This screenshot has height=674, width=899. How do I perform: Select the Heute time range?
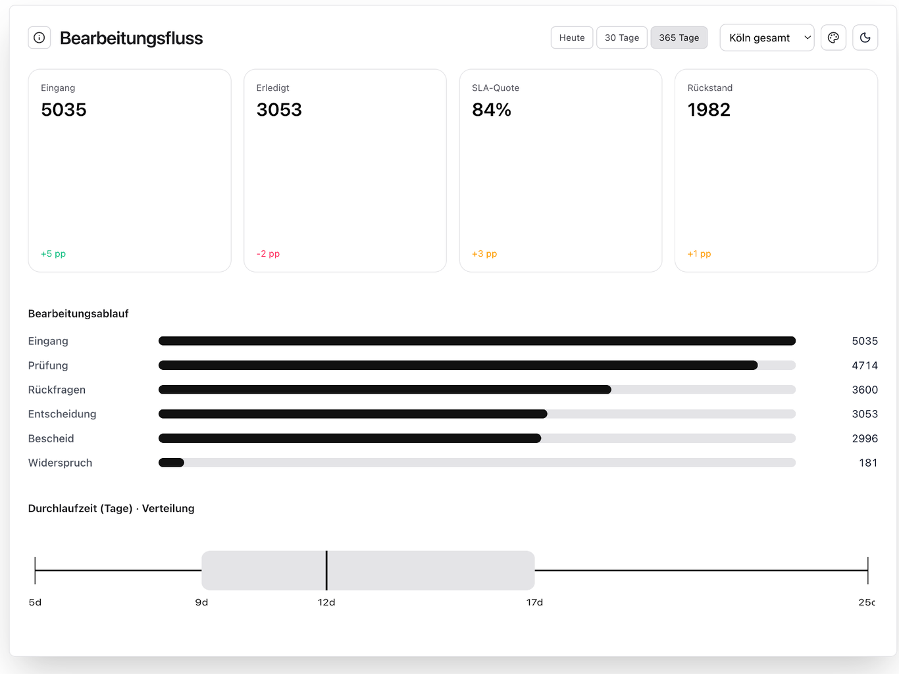pyautogui.click(x=571, y=38)
